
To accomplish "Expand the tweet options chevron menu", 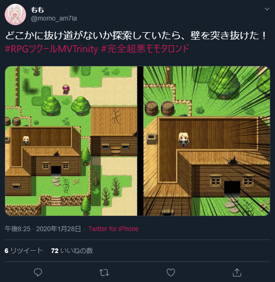I will point(267,9).
